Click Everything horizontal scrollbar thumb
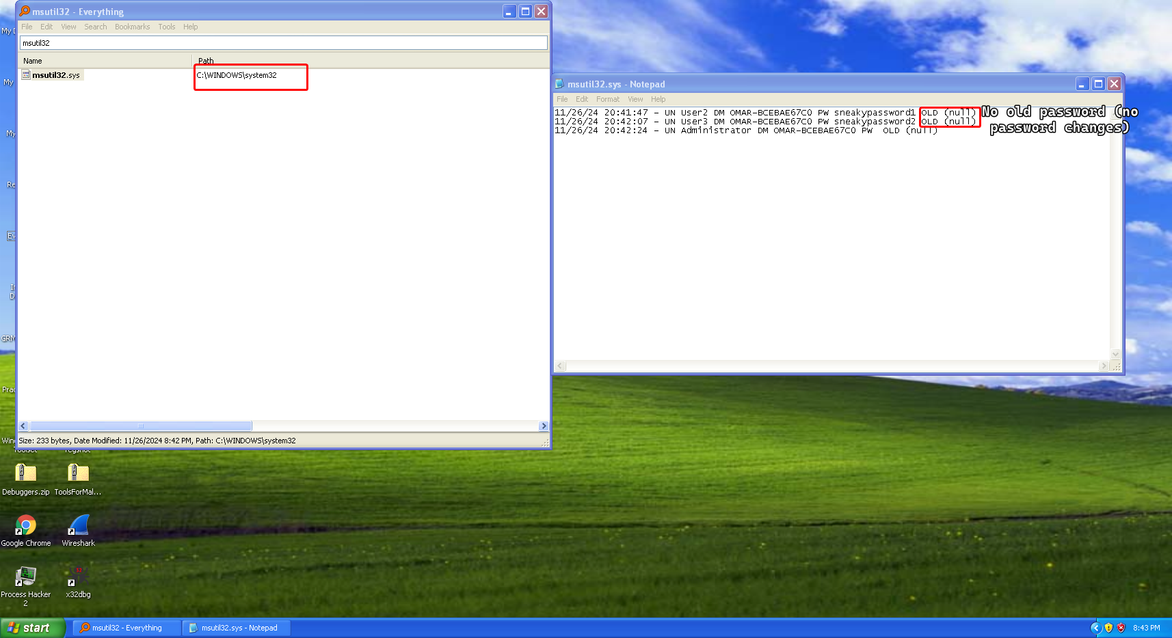 coord(141,426)
